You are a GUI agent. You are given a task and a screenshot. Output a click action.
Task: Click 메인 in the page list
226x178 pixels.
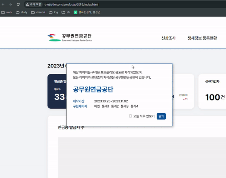coord(97,106)
